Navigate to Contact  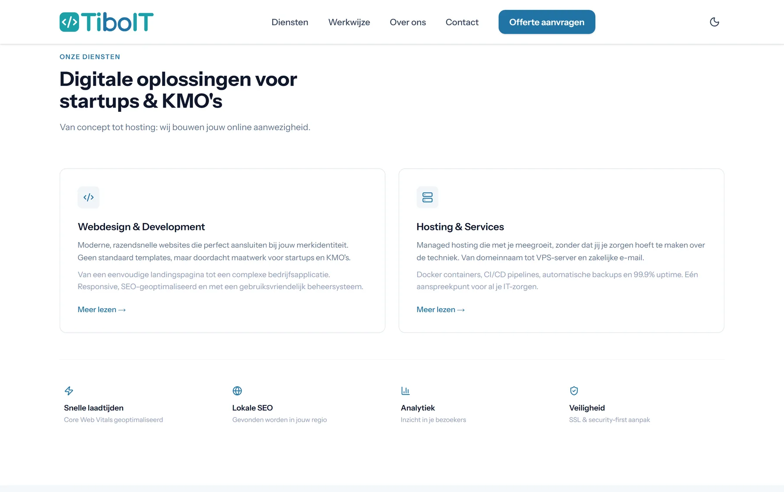(462, 22)
